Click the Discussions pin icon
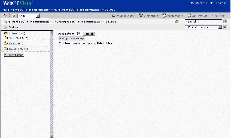 141,15
